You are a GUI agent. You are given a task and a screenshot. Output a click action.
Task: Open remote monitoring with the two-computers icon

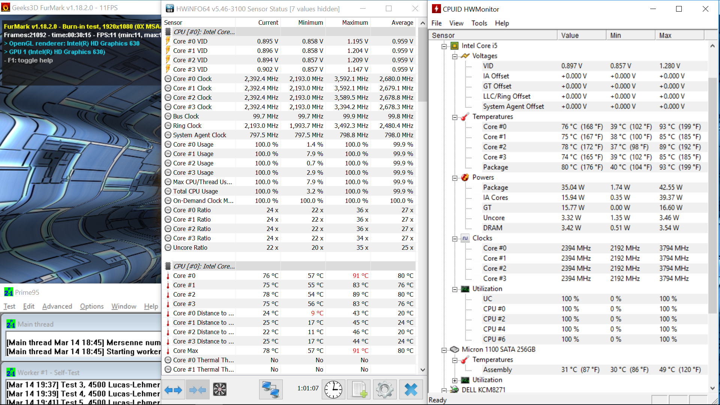tap(271, 390)
